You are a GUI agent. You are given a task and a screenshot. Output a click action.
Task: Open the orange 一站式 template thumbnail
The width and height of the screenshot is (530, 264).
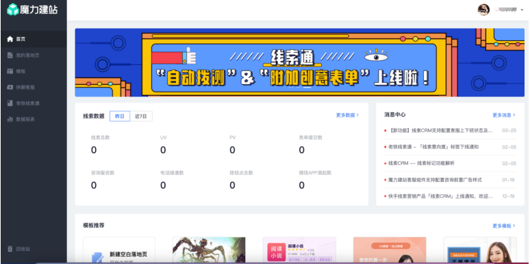pyautogui.click(x=390, y=250)
